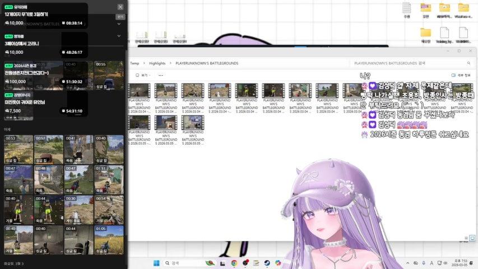Select the 00:48 highlight clip
Viewport: 478px width, 269px height.
pos(49,180)
